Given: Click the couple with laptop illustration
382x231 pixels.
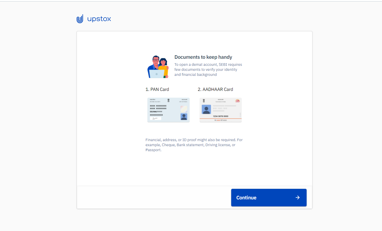Looking at the screenshot, I should (x=158, y=67).
